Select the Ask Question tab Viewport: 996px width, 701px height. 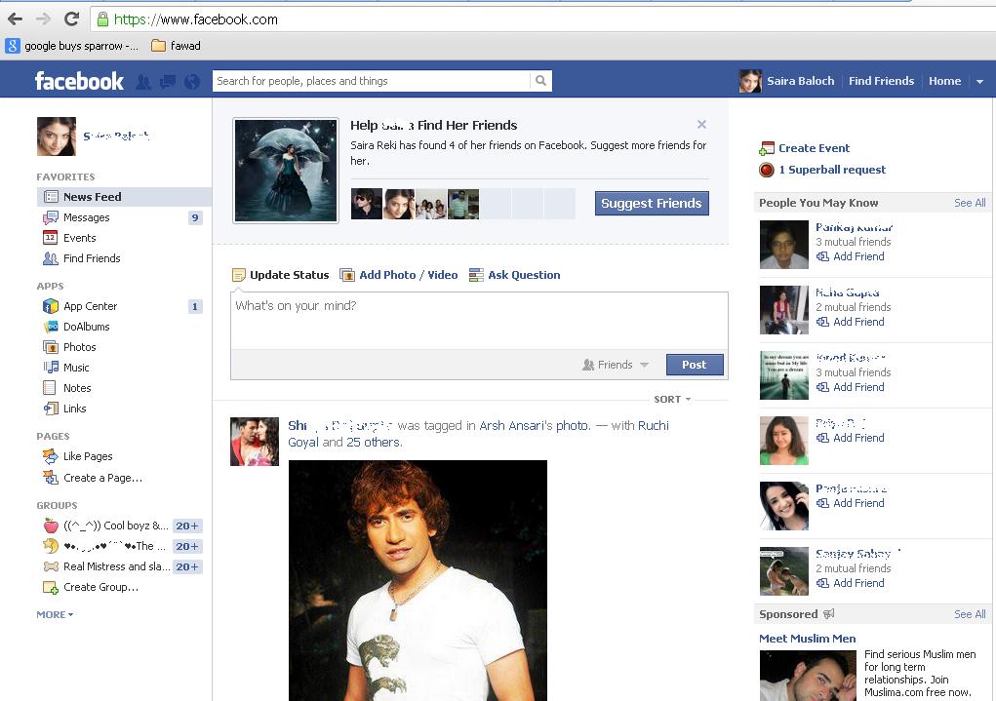523,275
